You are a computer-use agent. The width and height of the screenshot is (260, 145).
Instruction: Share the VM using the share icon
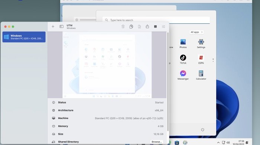pos(147,26)
